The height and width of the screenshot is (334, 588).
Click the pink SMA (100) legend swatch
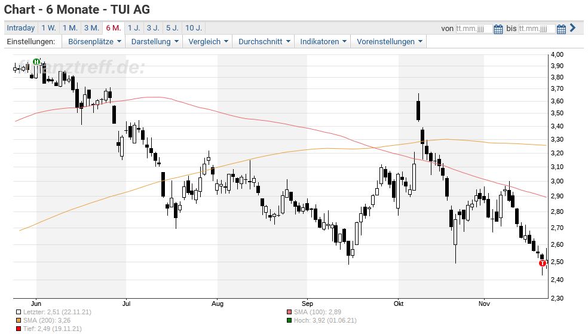pyautogui.click(x=289, y=312)
